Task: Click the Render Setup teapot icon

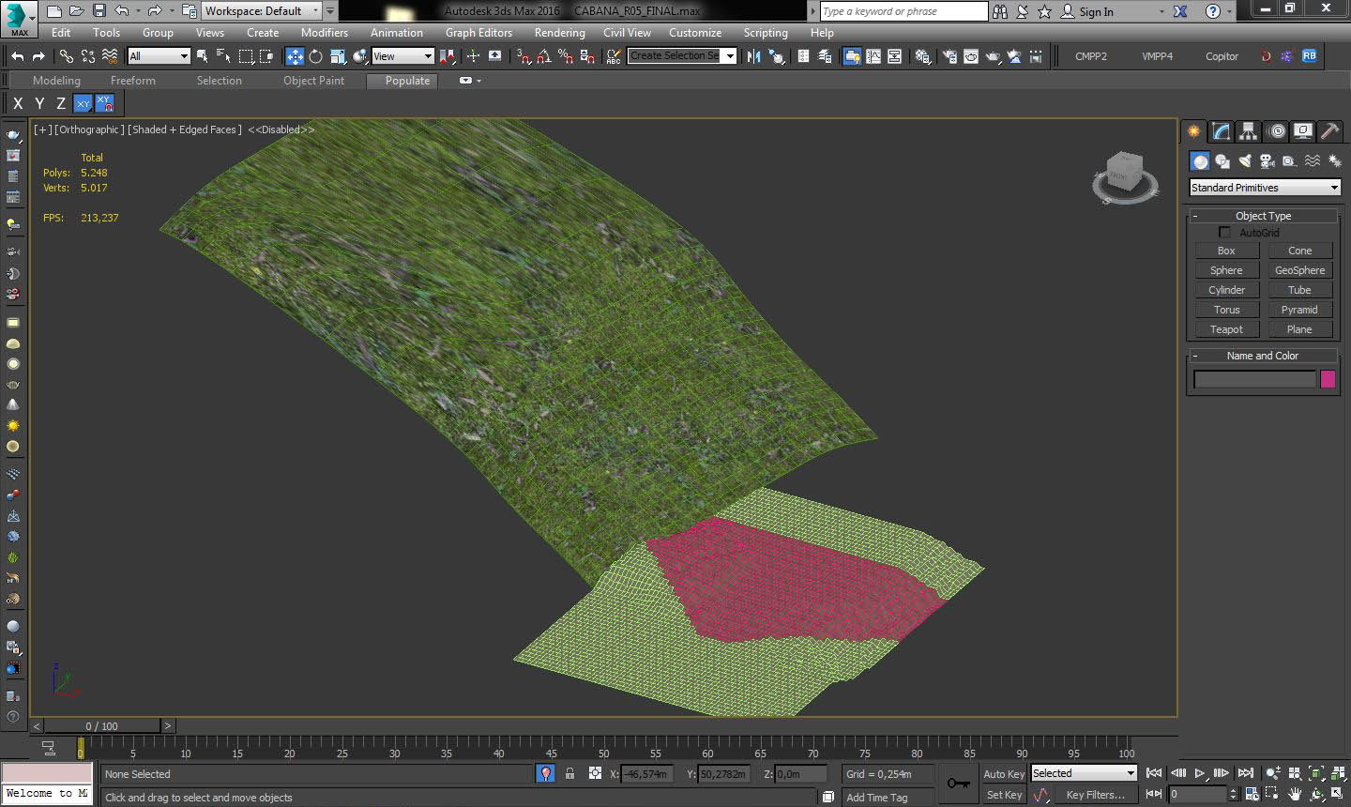Action: (949, 56)
